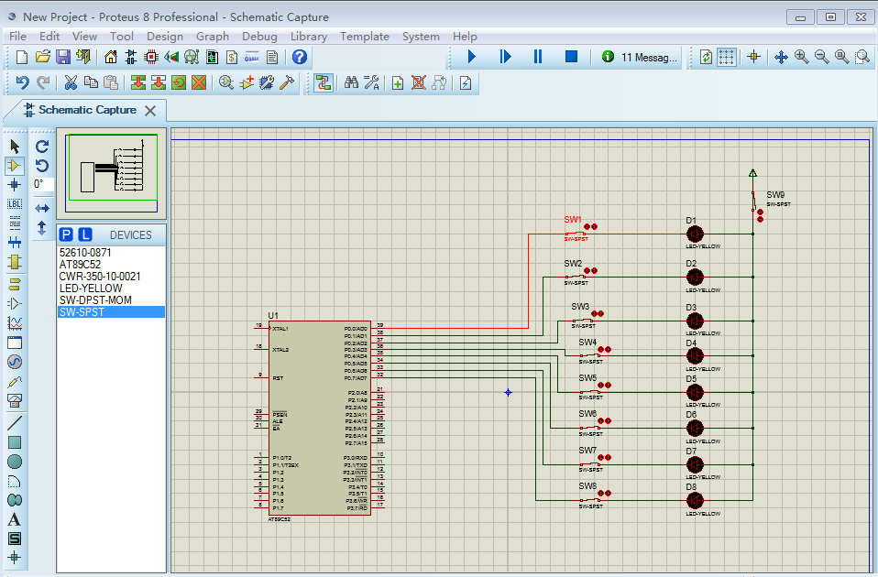Select the Wire Label mode tool
Screen dimensions: 878x577
pos(15,204)
